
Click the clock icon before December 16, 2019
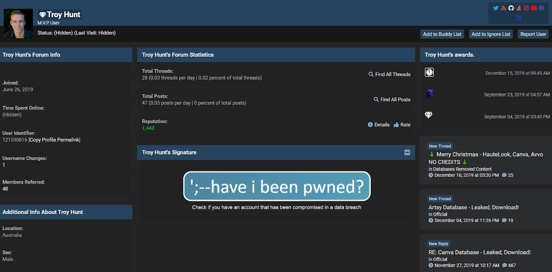[431, 175]
